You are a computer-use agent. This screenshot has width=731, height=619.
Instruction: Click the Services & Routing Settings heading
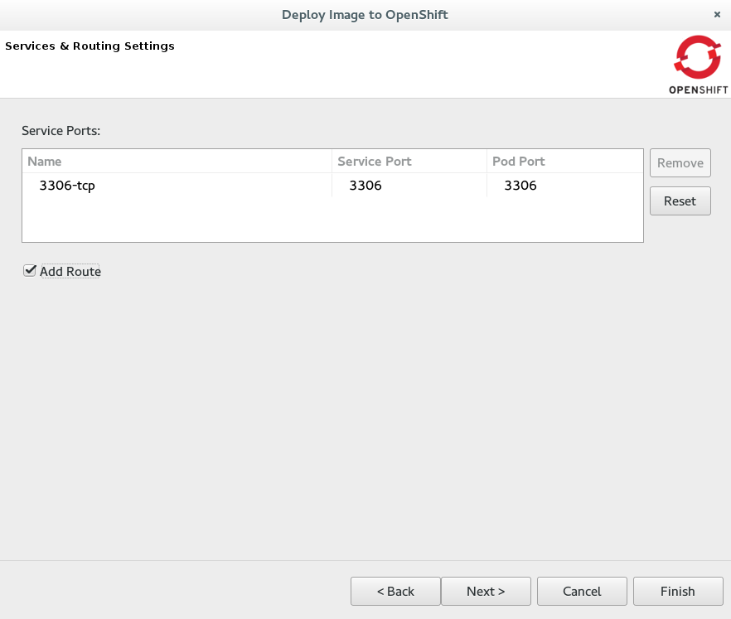click(x=90, y=46)
